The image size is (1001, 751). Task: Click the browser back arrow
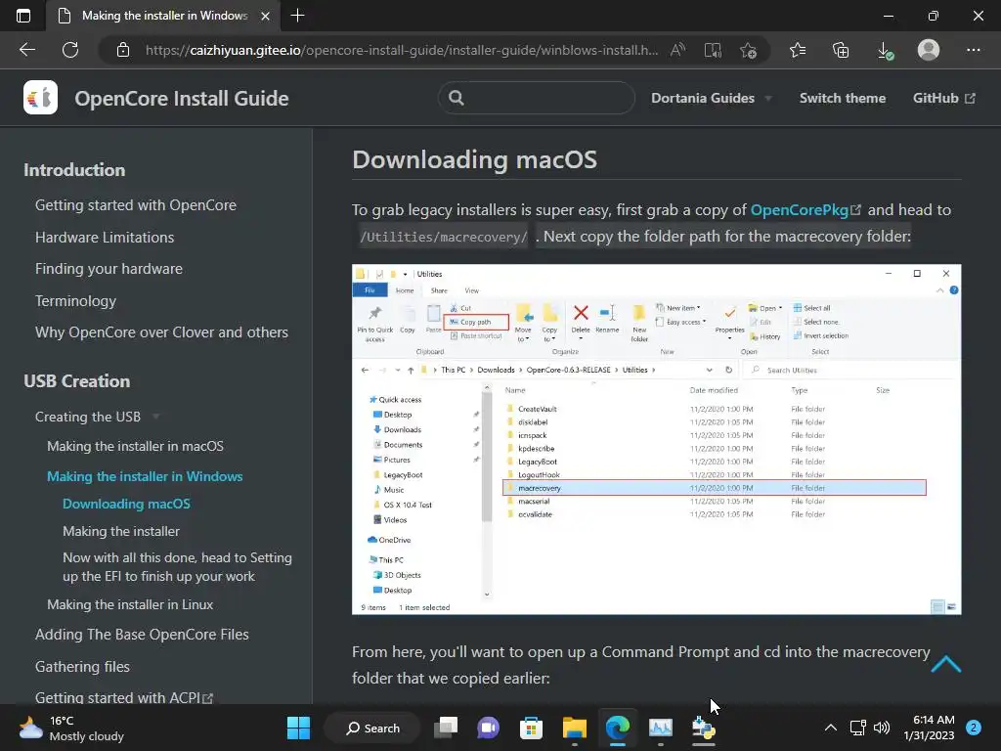click(x=26, y=50)
